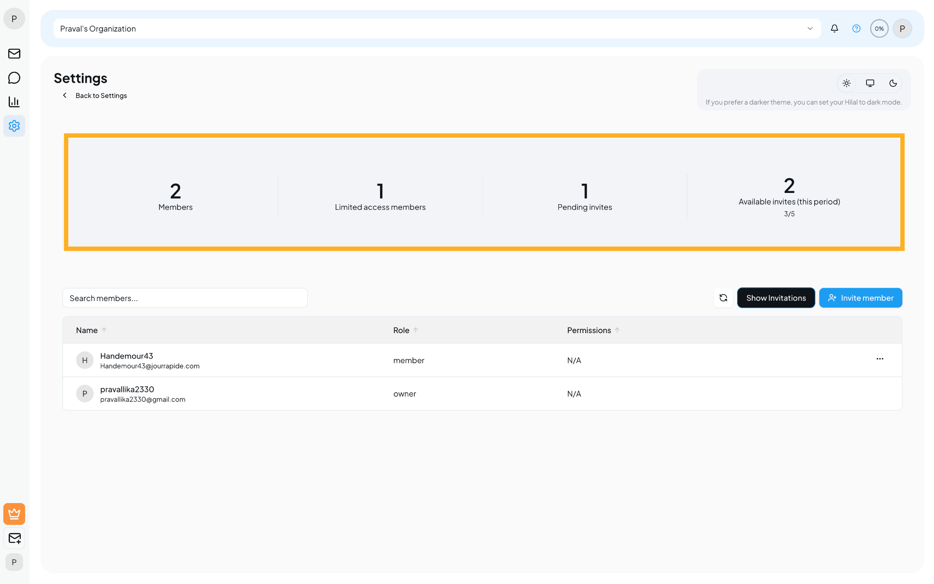Go Back to Settings
The height and width of the screenshot is (584, 934).
(101, 95)
